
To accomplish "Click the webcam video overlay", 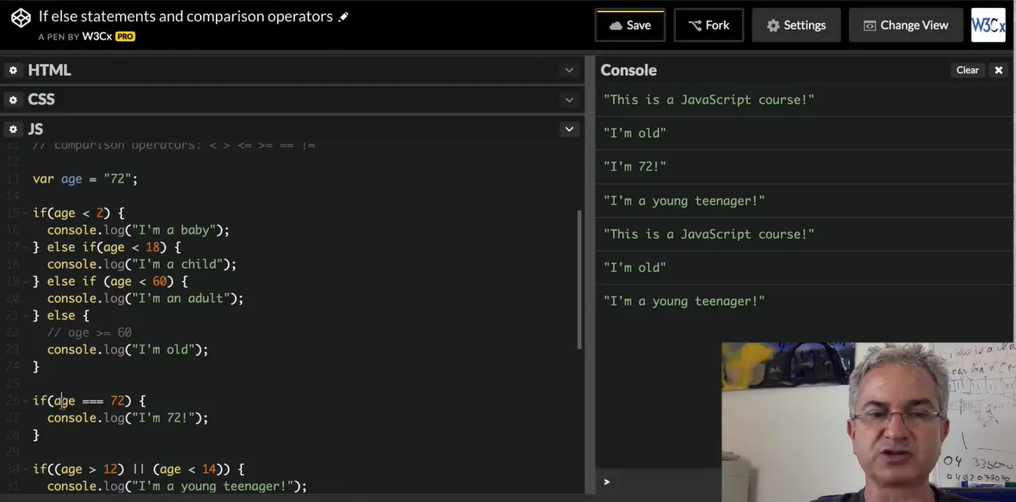I will (869, 422).
